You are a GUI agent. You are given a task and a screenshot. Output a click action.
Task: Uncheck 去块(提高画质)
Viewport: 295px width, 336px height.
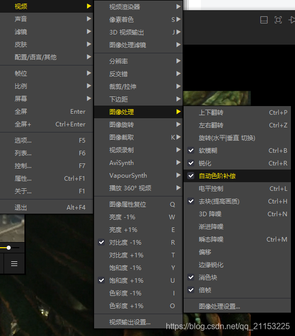coord(191,201)
